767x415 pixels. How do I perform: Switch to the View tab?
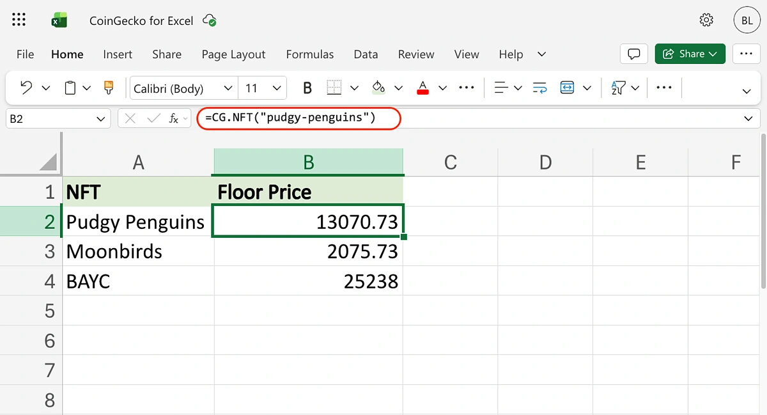467,54
